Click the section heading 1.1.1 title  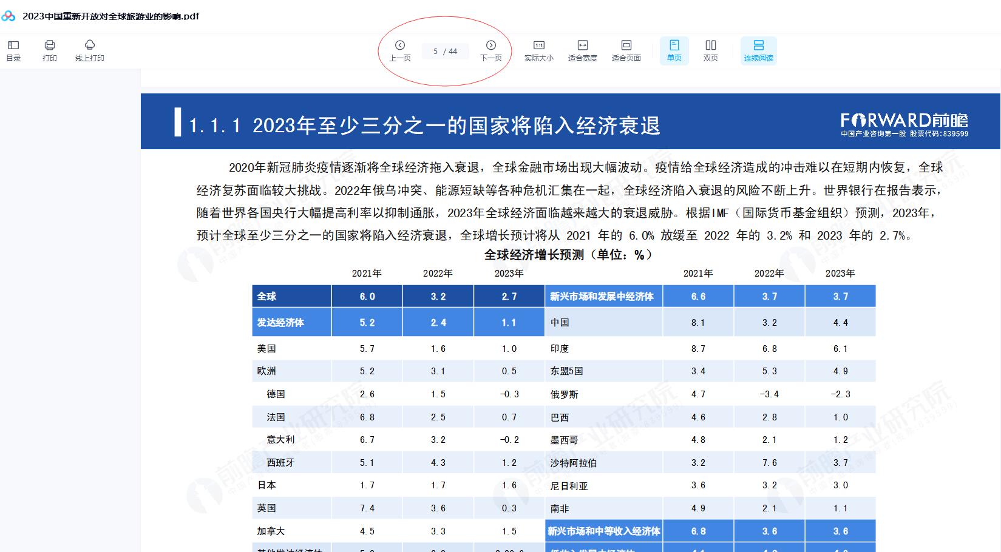pyautogui.click(x=424, y=126)
